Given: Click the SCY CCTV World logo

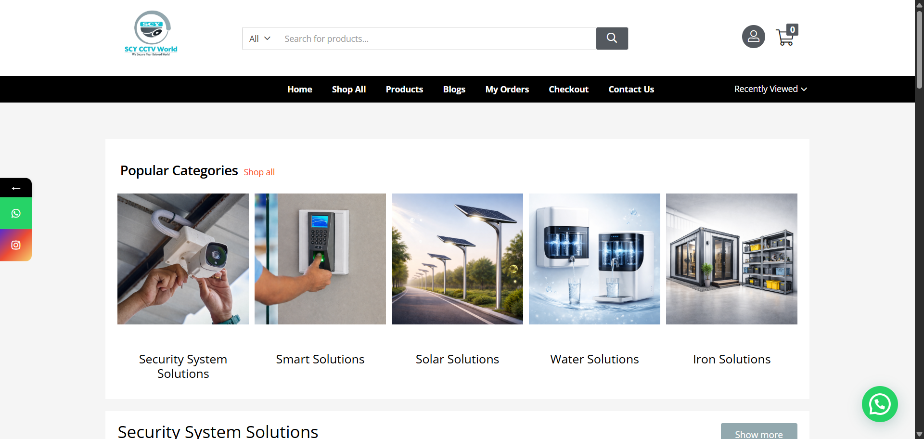Looking at the screenshot, I should click(x=151, y=34).
